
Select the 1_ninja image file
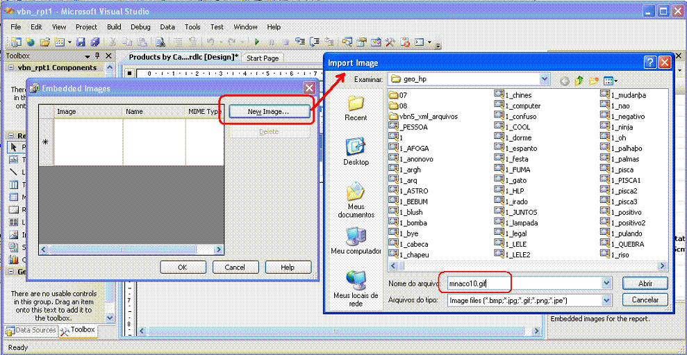click(617, 127)
